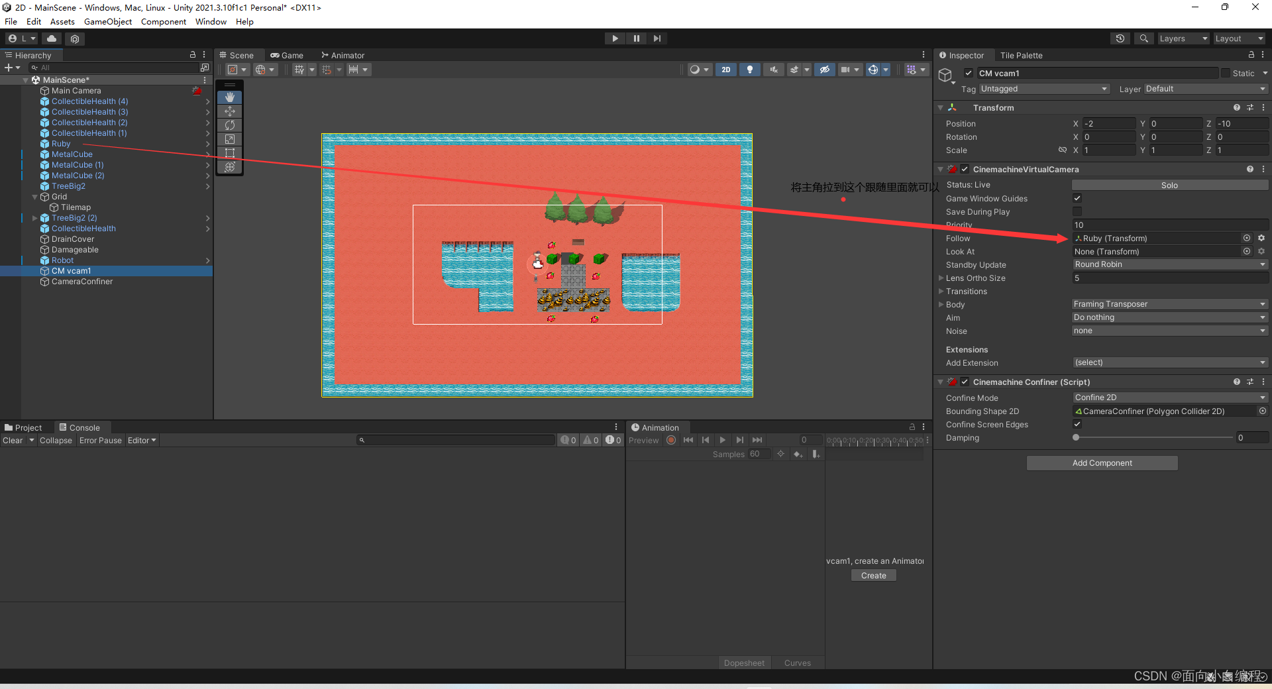This screenshot has height=689, width=1272.
Task: Click the Pause button in toolbar
Action: (636, 38)
